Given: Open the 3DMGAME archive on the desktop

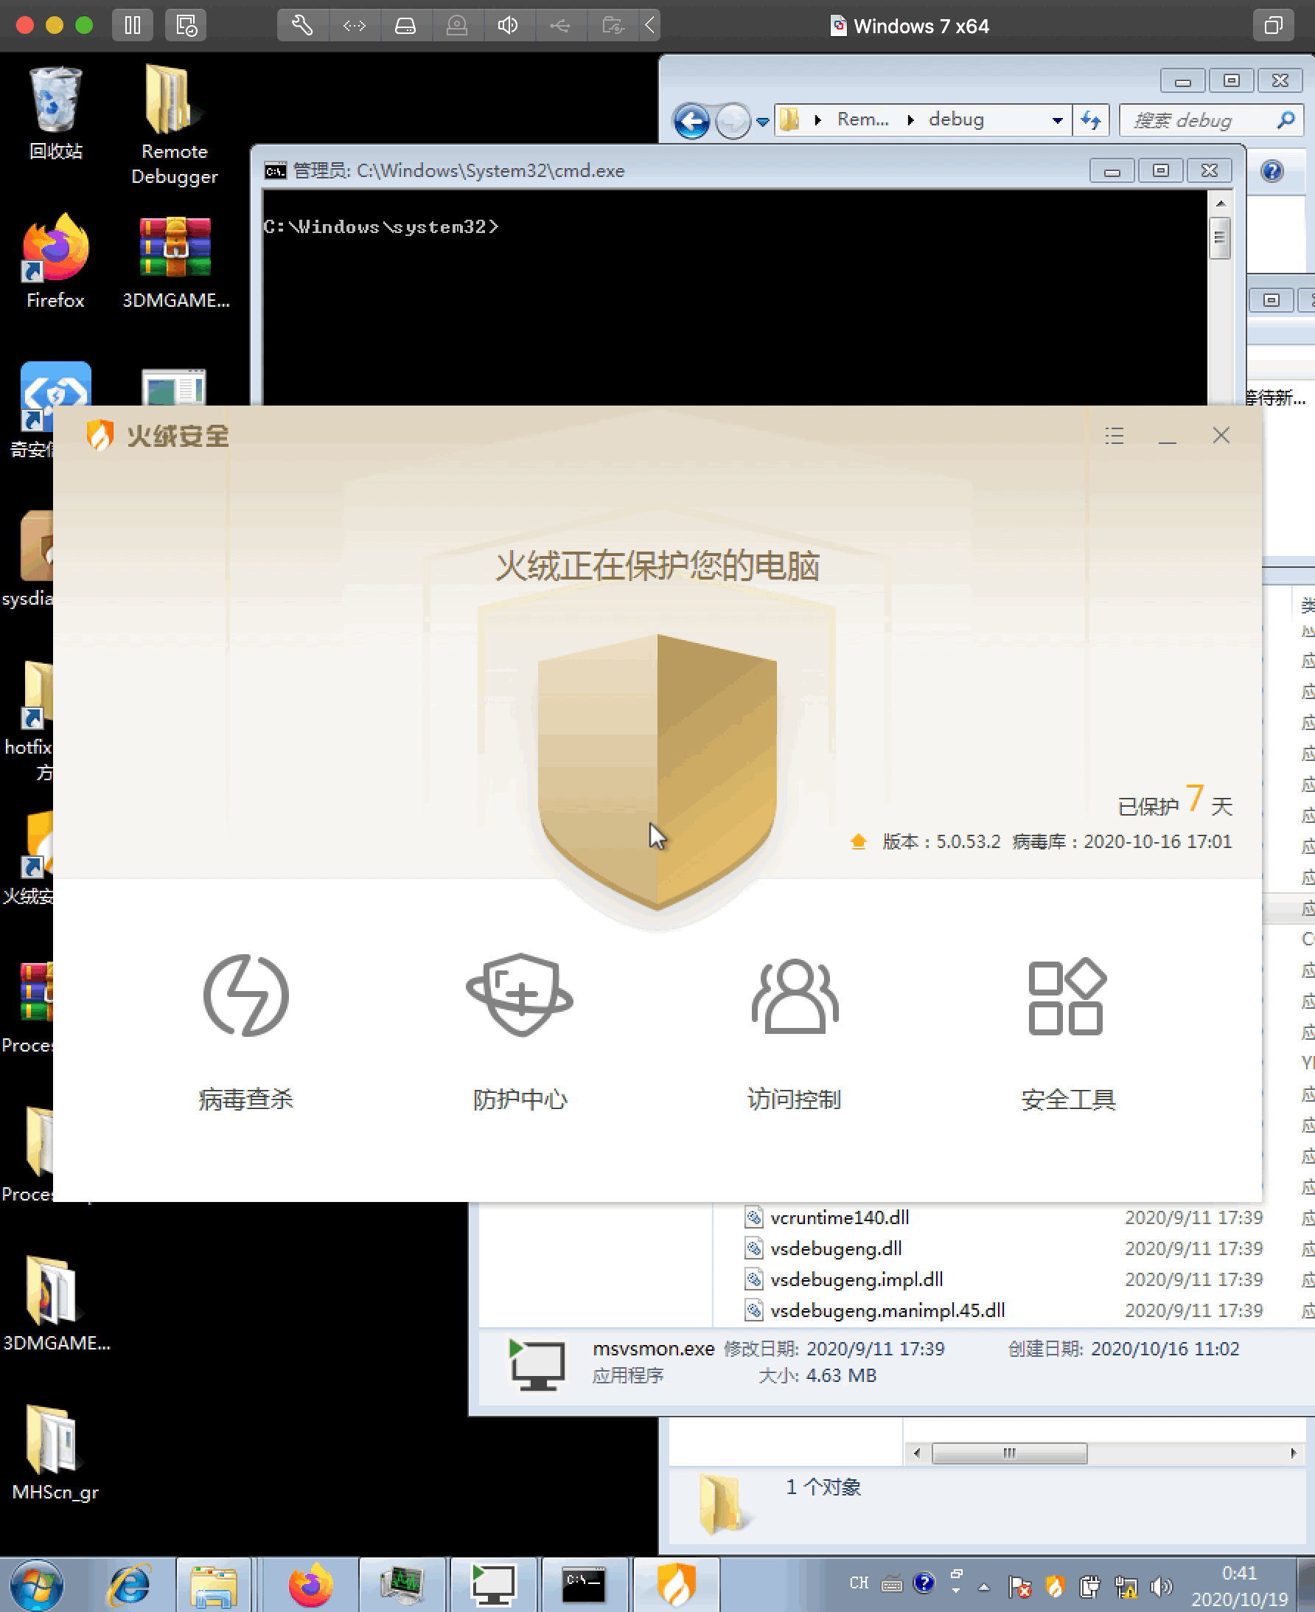Looking at the screenshot, I should point(175,263).
